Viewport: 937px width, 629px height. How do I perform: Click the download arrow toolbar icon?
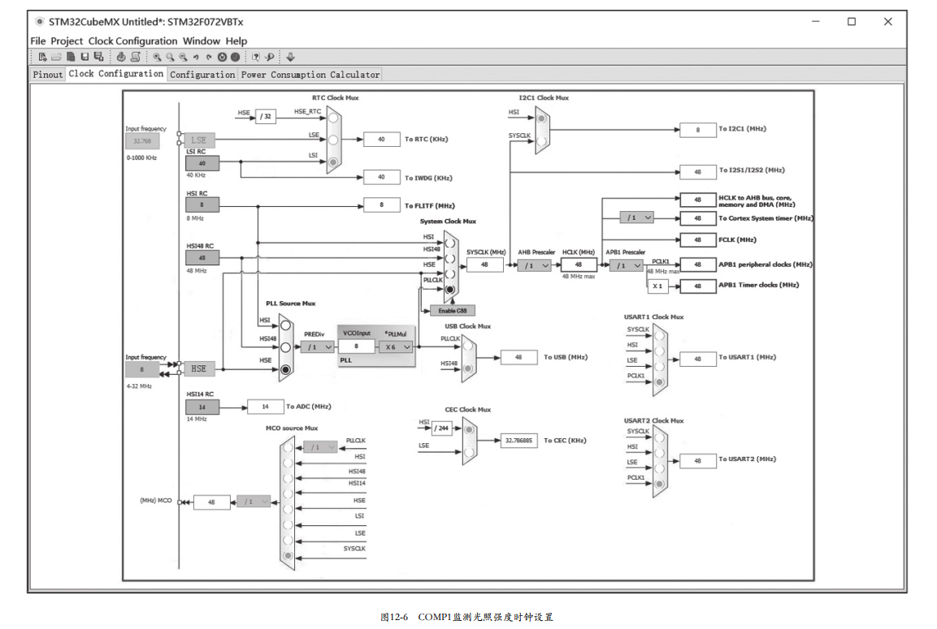point(290,58)
